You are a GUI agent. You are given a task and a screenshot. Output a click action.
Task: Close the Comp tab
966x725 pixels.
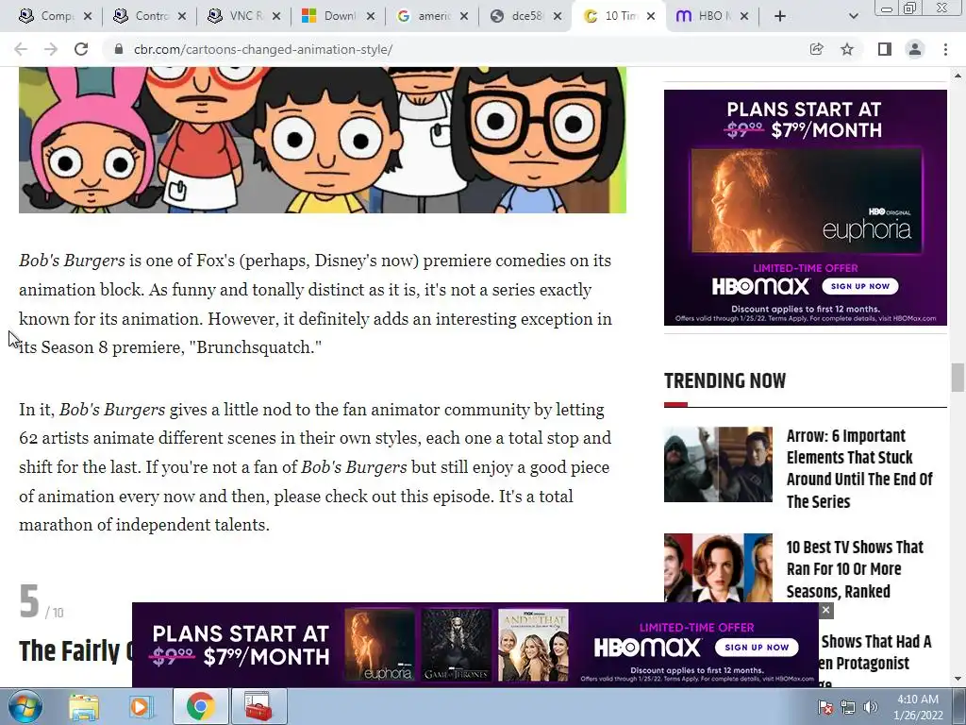pyautogui.click(x=88, y=16)
